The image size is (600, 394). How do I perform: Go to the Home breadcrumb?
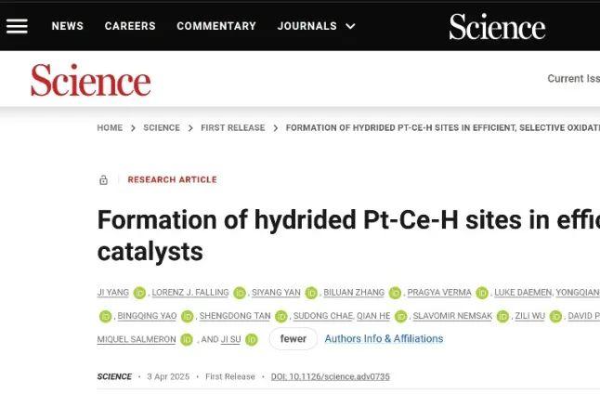[110, 128]
